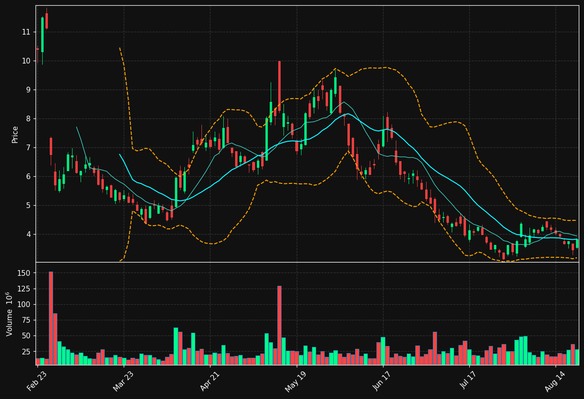Click the May 19 date label
The image size is (584, 399).
point(296,381)
